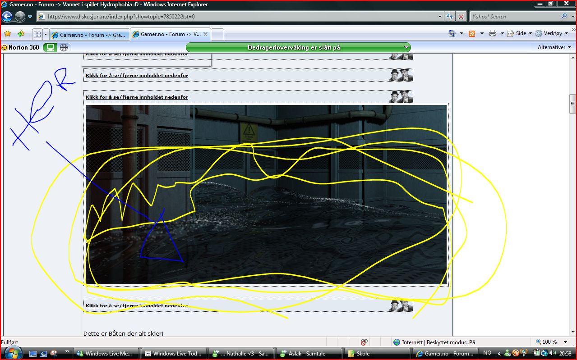Toggle the second 'Klikk for å se/fjerne innholdet nedenfor' spoiler
The image size is (577, 360).
(137, 75)
